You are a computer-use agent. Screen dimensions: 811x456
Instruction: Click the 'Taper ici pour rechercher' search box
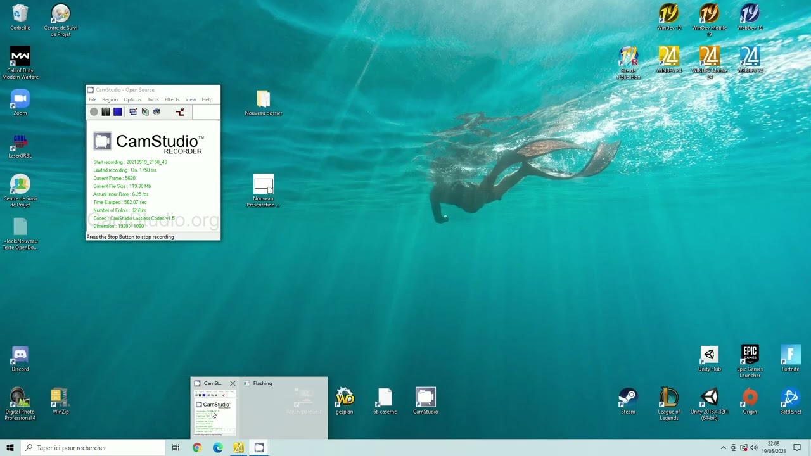click(92, 448)
